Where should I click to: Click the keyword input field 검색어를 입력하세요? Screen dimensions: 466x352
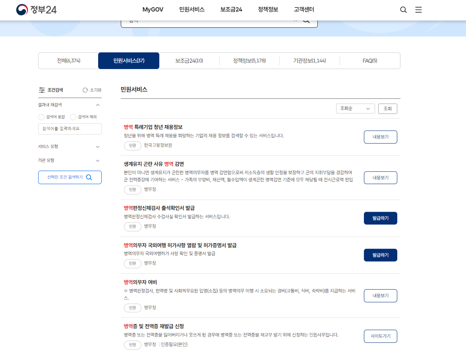pyautogui.click(x=70, y=129)
